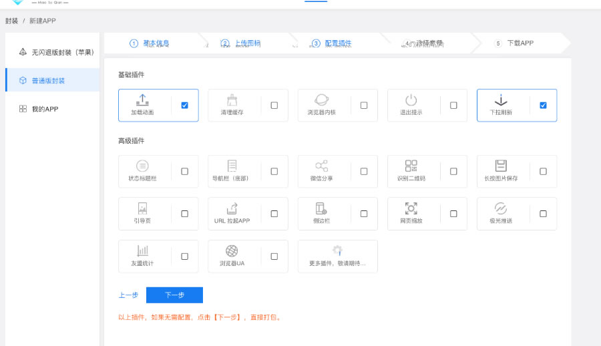Image resolution: width=601 pixels, height=346 pixels.
Task: Click the URL 拉起APP icon
Action: 232,208
